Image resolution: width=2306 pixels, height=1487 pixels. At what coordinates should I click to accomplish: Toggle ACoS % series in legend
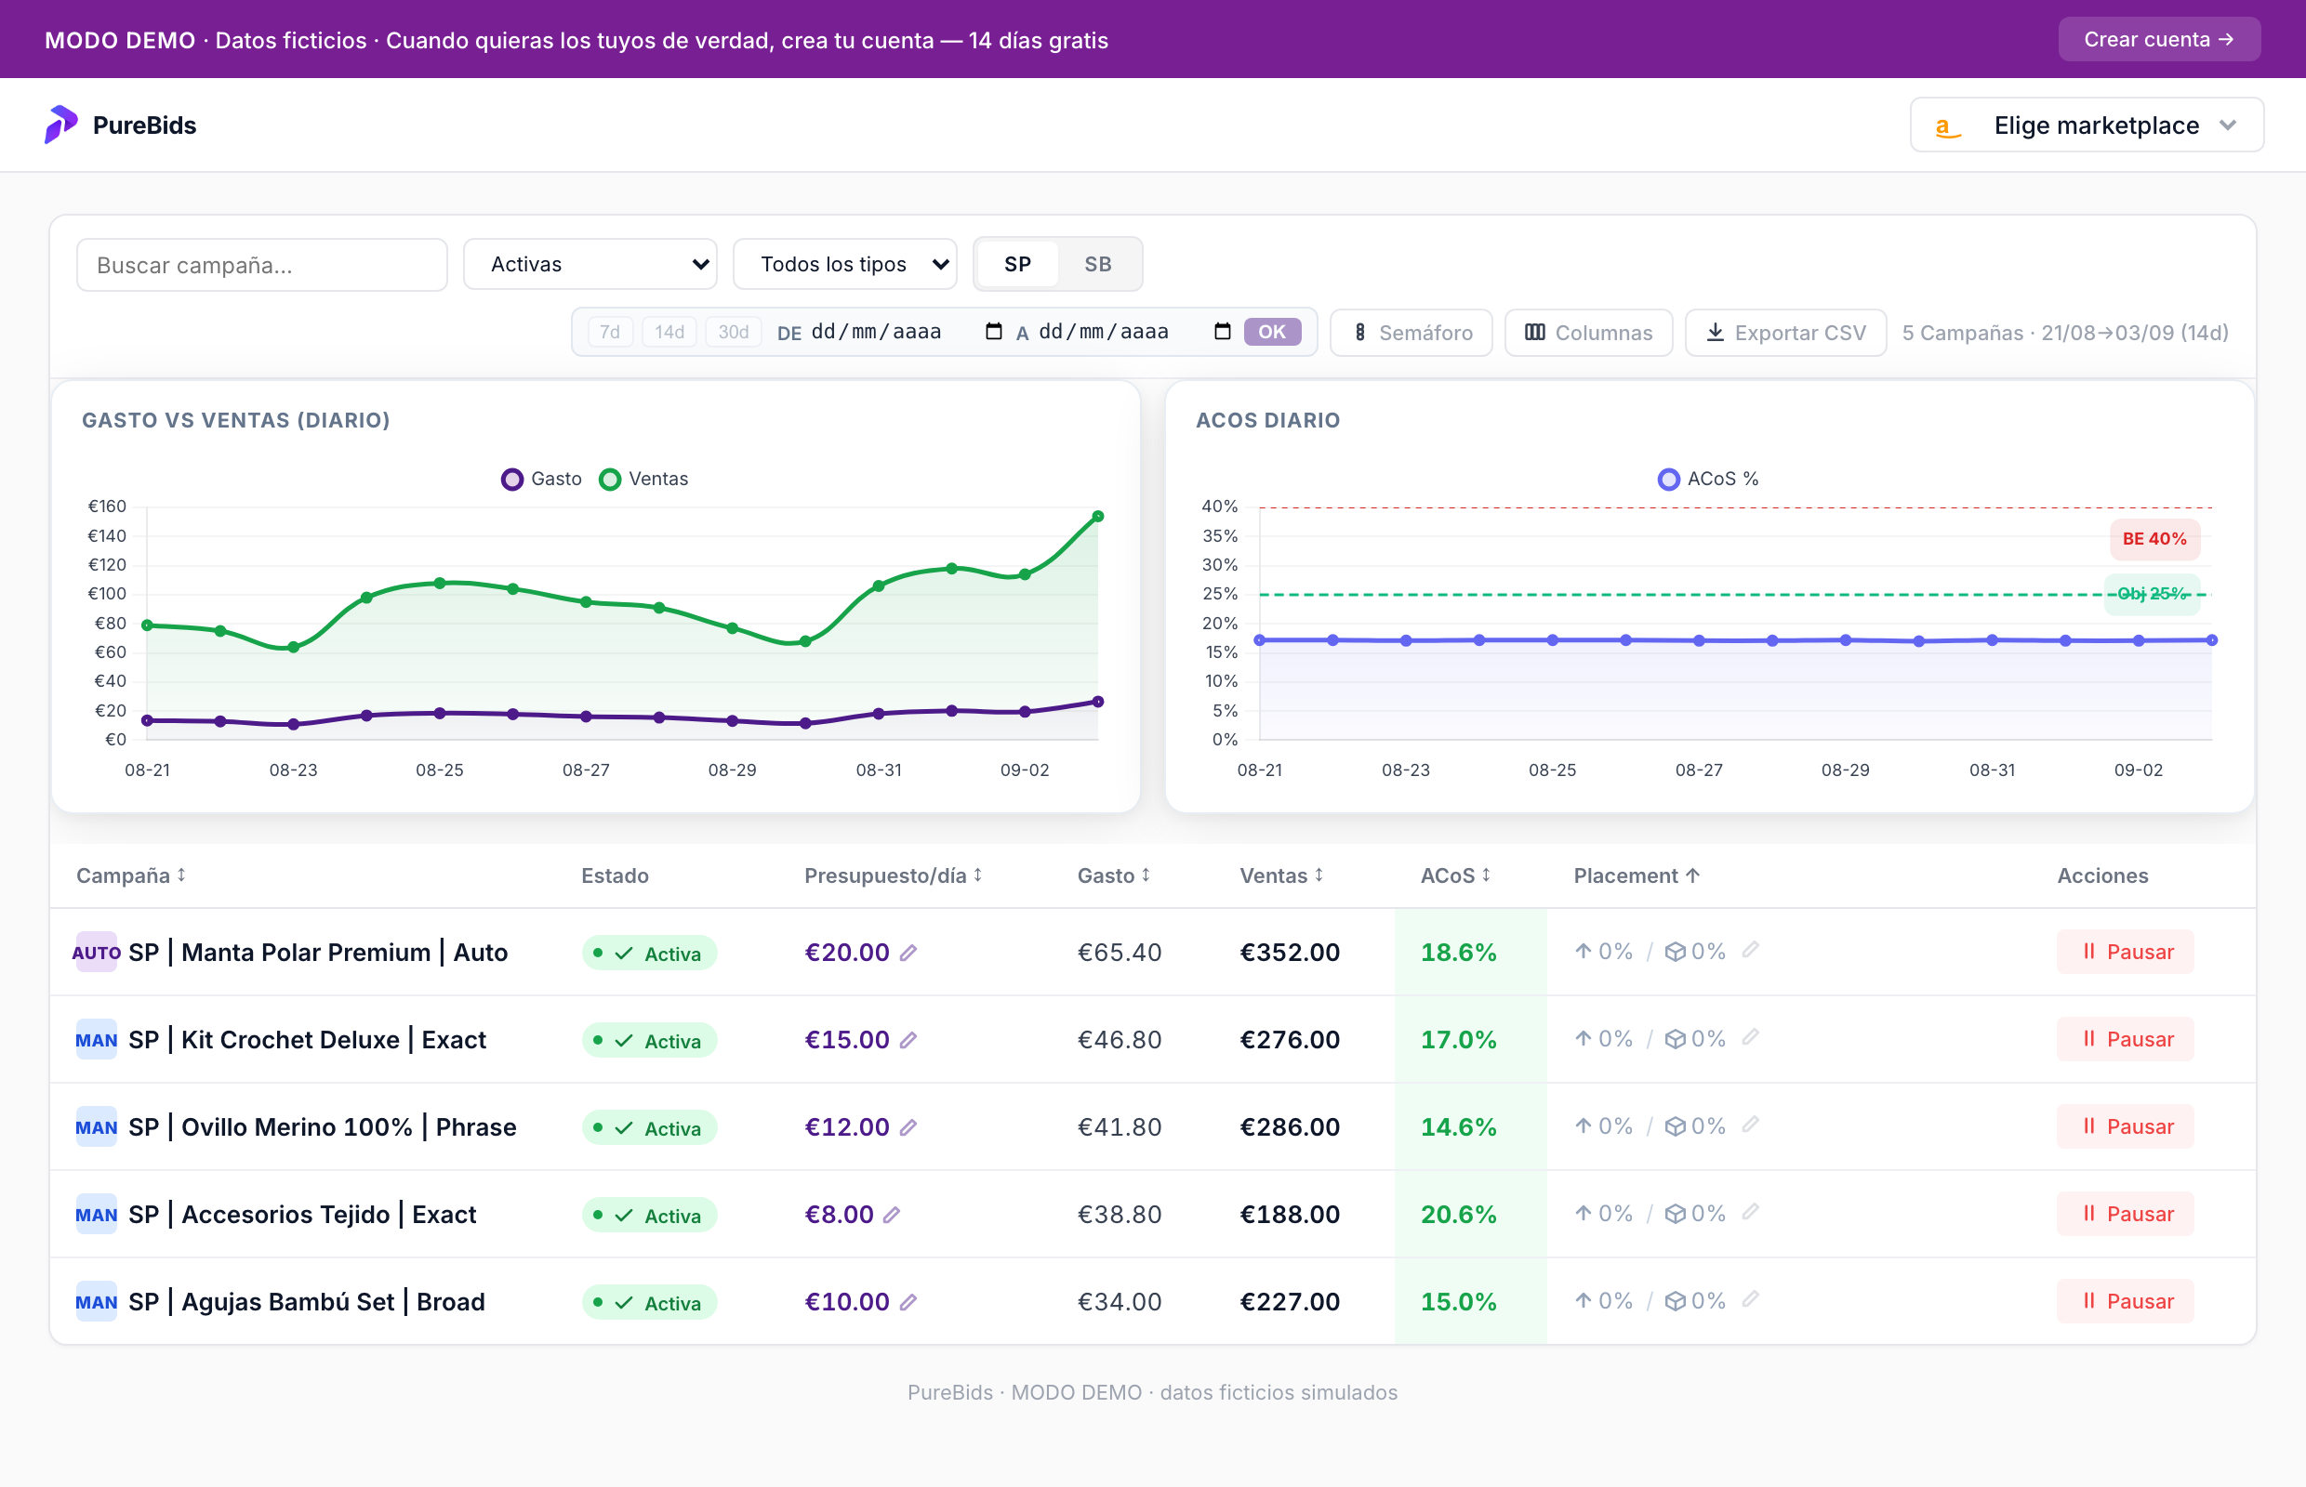(1708, 479)
